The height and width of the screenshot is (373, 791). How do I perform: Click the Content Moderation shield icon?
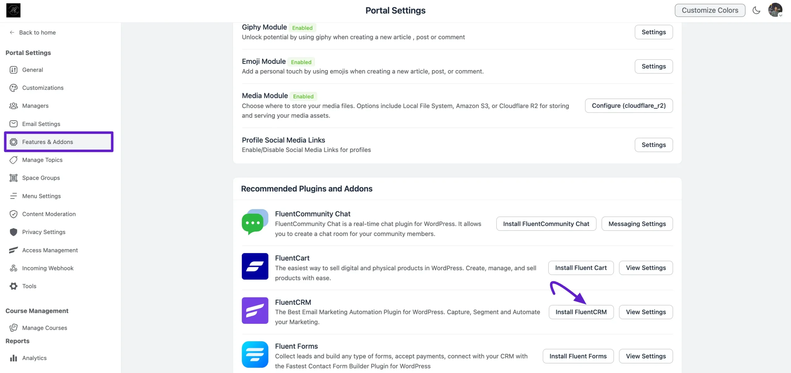click(x=13, y=214)
